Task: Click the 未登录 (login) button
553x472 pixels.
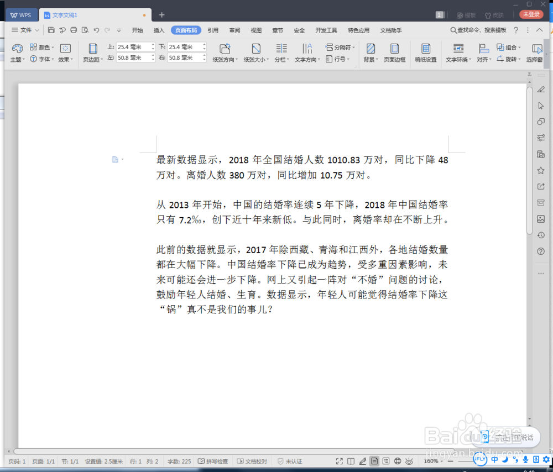Action: [x=531, y=14]
